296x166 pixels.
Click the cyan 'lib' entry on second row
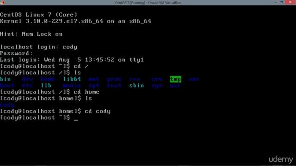coord(46,85)
